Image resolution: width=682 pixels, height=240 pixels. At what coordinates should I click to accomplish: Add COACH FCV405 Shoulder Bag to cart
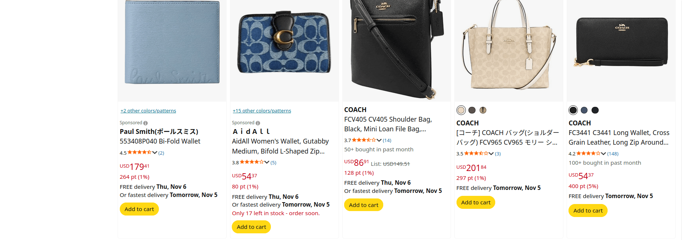coord(364,205)
